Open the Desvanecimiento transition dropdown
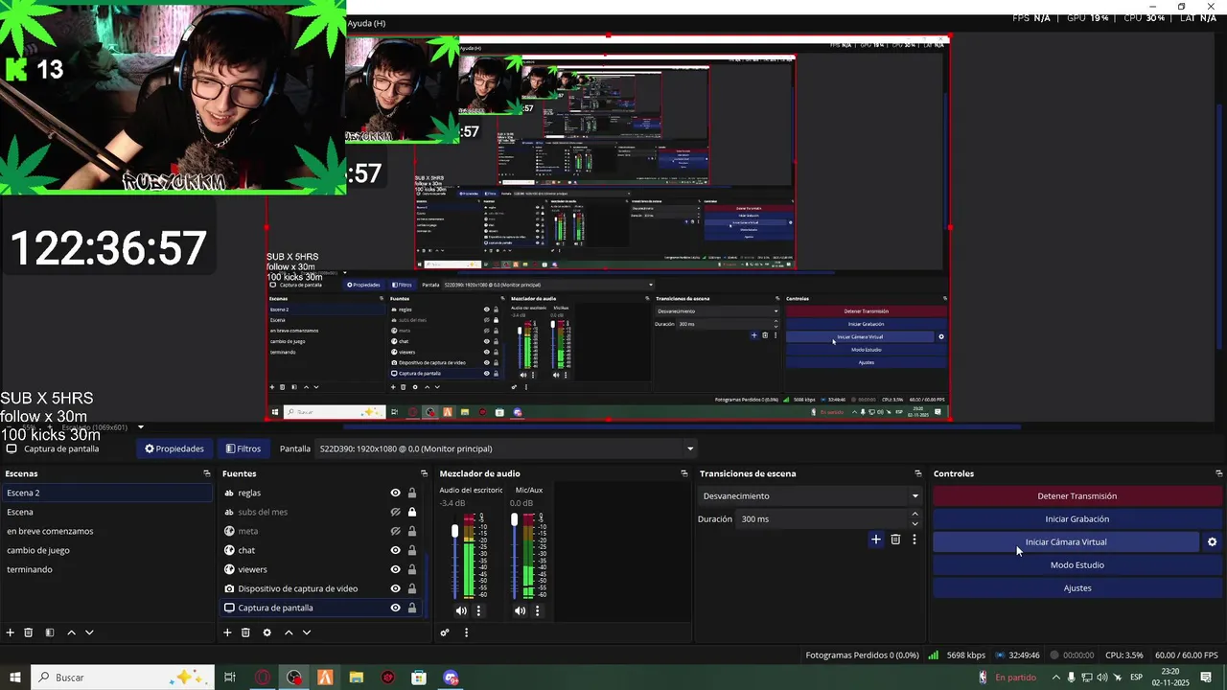 [x=914, y=496]
